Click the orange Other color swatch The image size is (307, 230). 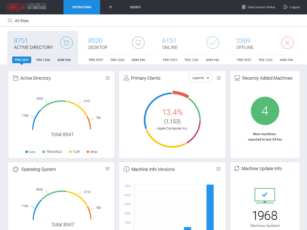tap(88, 152)
